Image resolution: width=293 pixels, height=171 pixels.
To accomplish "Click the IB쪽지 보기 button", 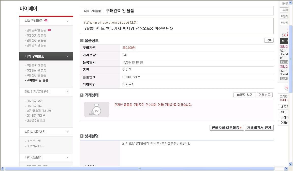I will pyautogui.click(x=245, y=95).
